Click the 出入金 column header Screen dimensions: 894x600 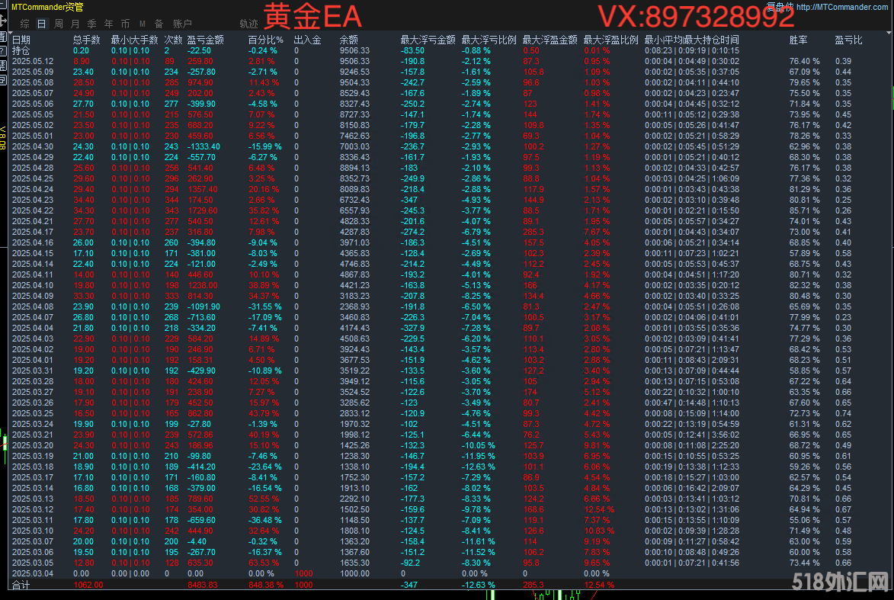(x=307, y=40)
